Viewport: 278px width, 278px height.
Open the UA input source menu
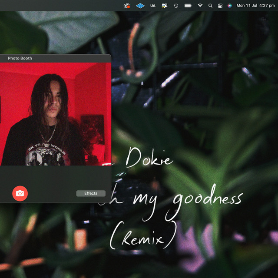pos(152,6)
